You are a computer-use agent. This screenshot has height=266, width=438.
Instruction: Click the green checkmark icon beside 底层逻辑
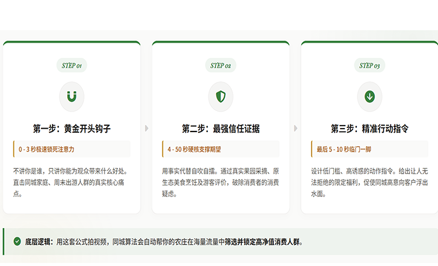point(18,241)
